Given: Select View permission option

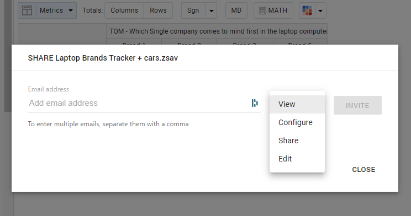Looking at the screenshot, I should [297, 104].
